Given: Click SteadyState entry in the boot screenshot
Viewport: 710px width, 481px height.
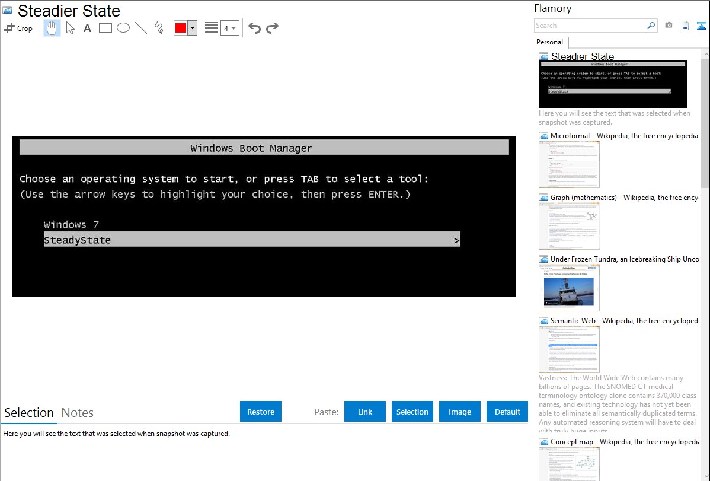Looking at the screenshot, I should pyautogui.click(x=252, y=240).
